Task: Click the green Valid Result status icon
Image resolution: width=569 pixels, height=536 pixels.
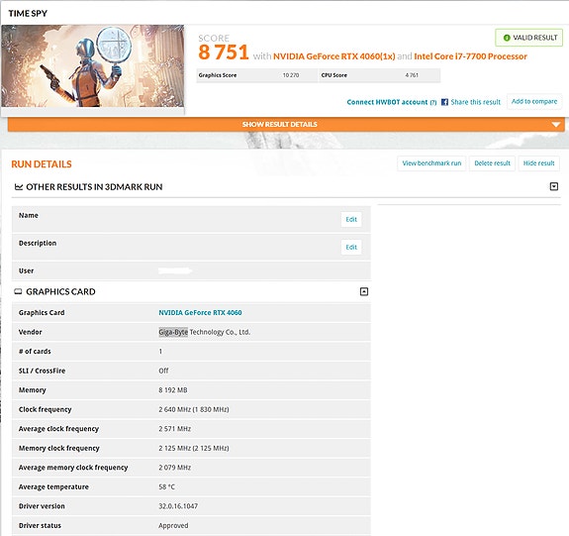Action: coord(507,38)
